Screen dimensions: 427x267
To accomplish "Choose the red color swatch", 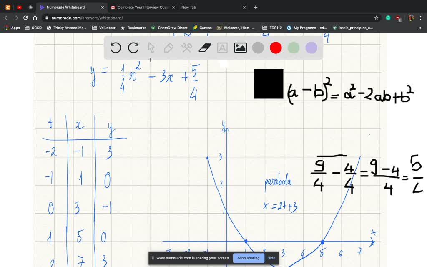I will pos(276,48).
